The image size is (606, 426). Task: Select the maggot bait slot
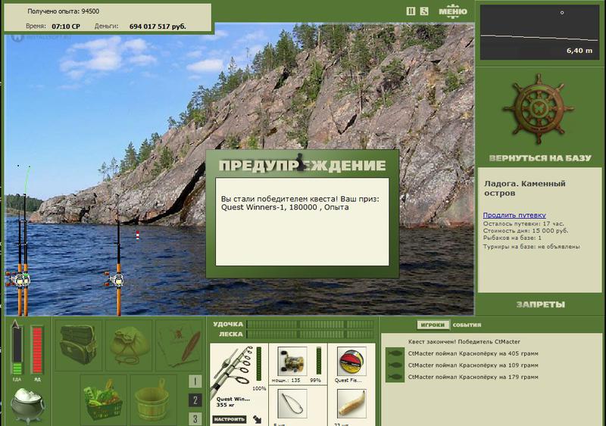pos(351,403)
